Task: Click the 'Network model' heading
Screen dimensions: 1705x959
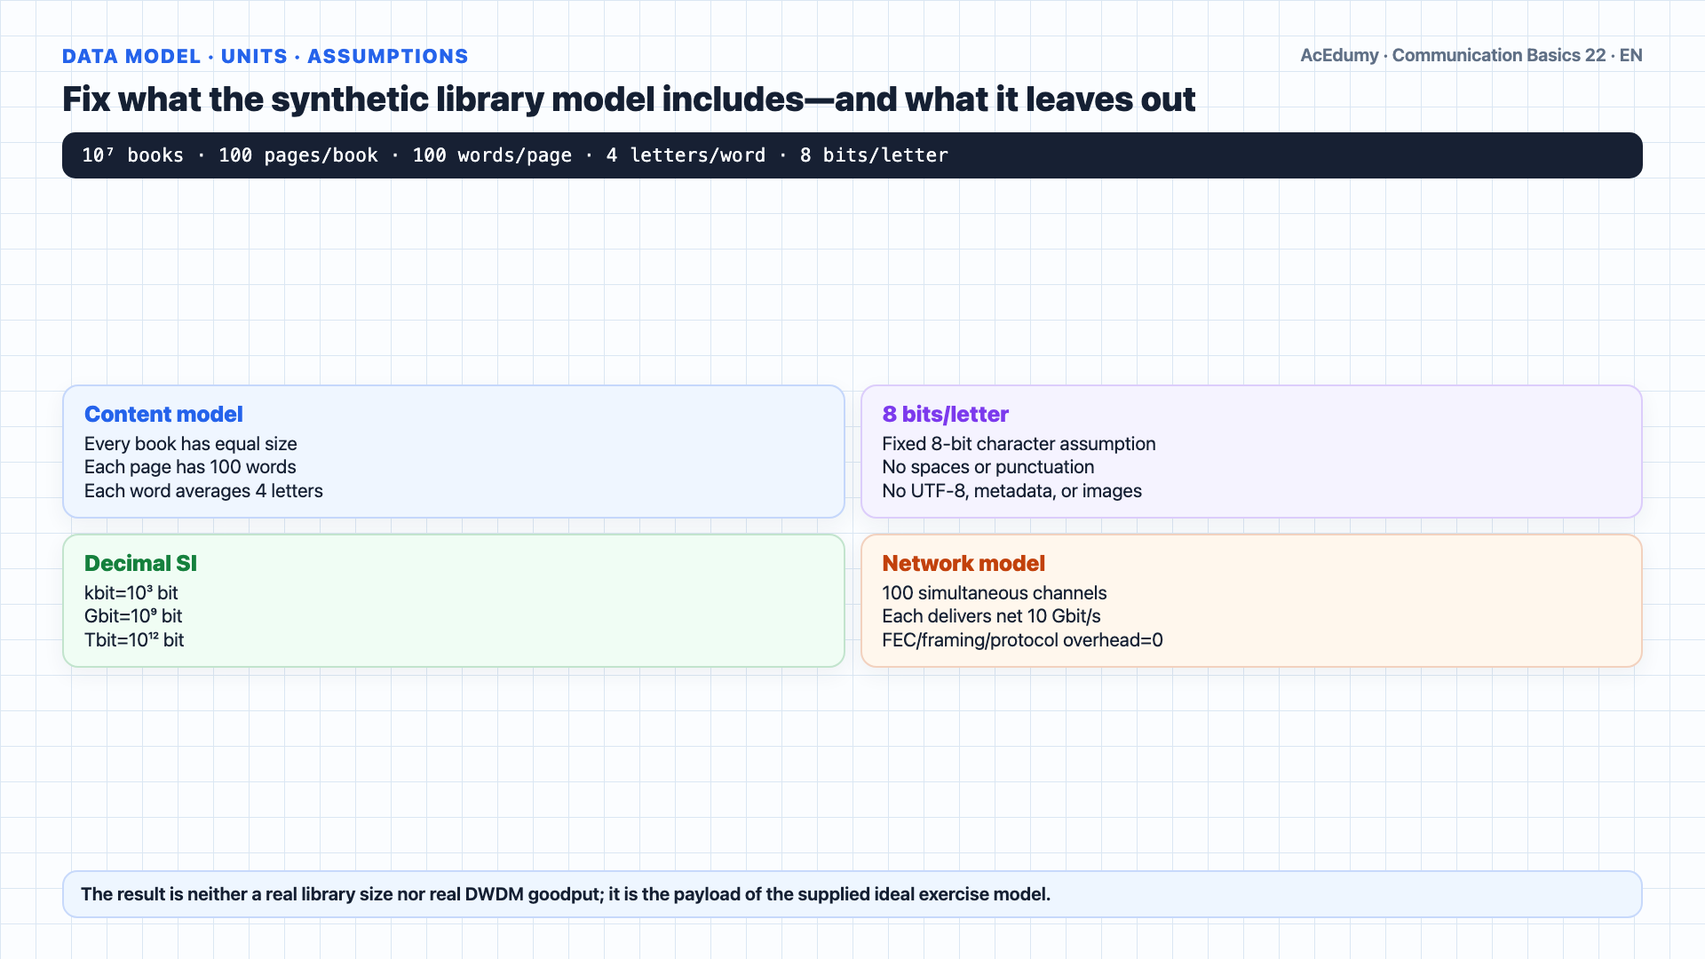Action: click(x=964, y=563)
